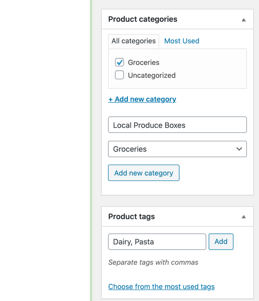Enable the Uncategorized checkbox

(119, 75)
